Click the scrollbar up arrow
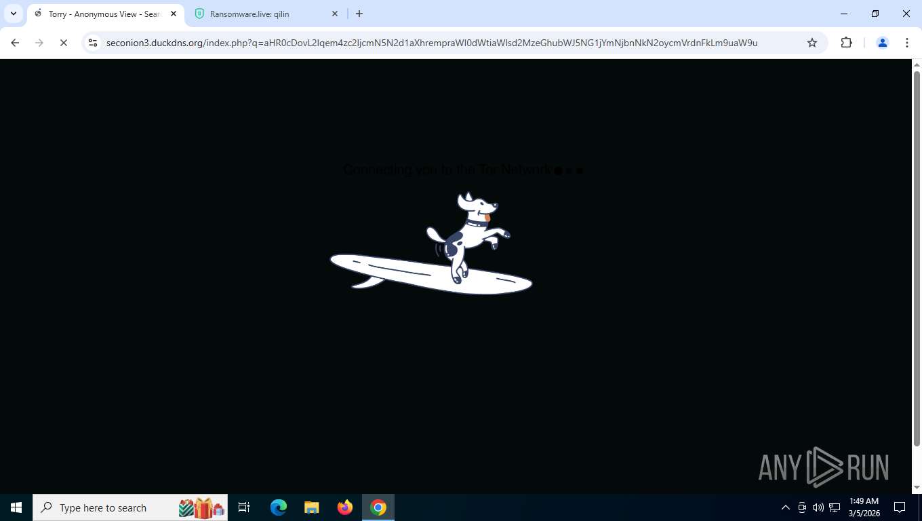 click(x=917, y=64)
